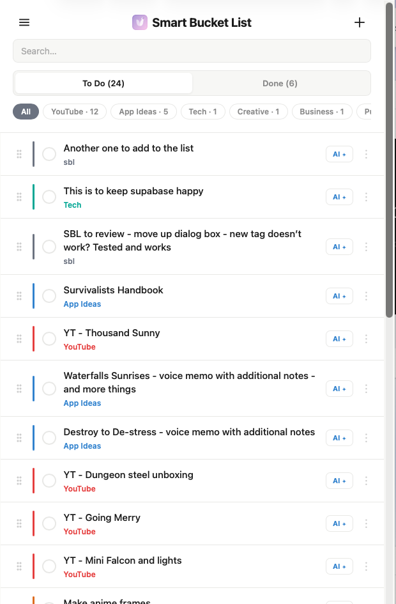Open more options for YT - Going Merry
Screen dimensions: 396x604
click(x=366, y=523)
